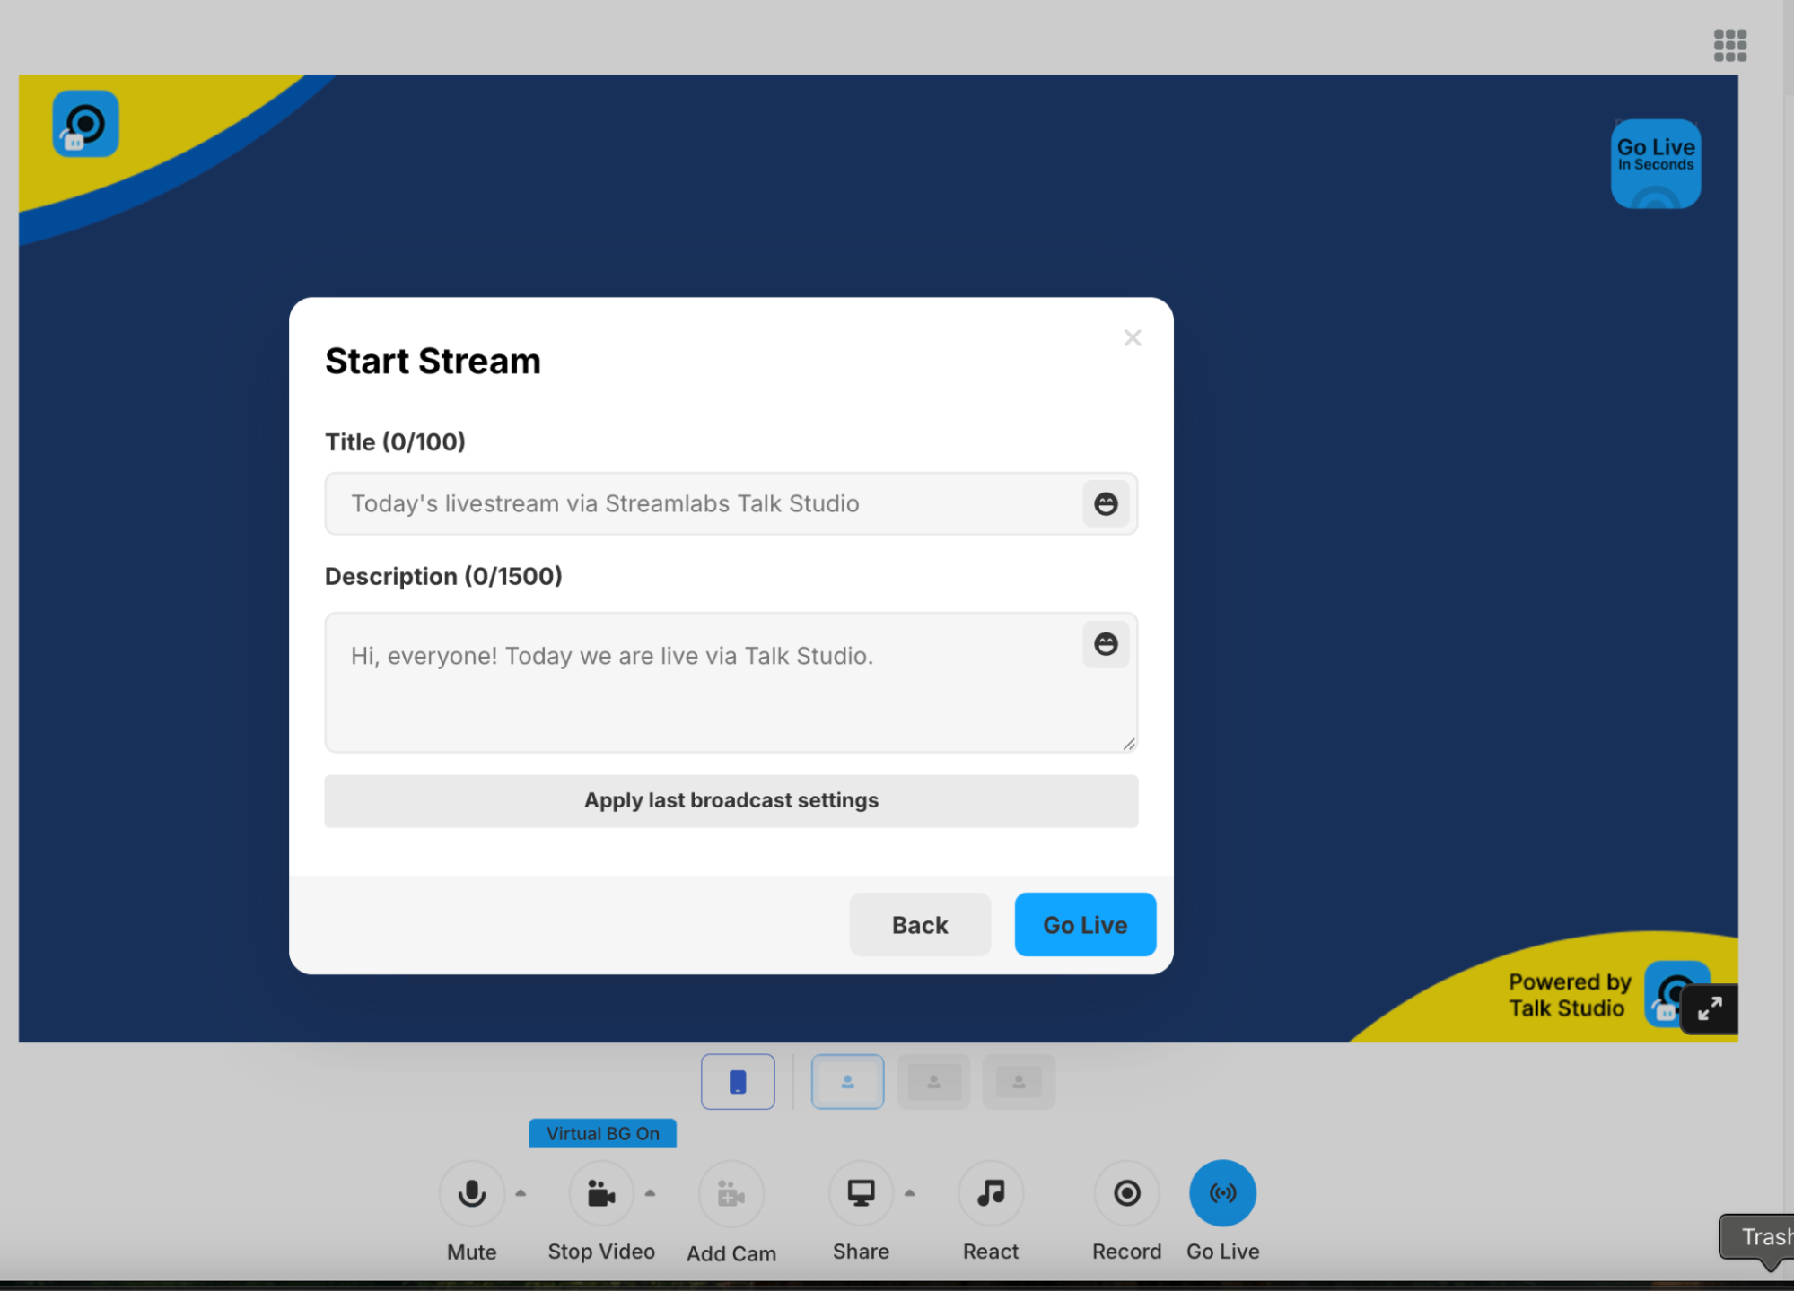Select the first single-person layout thumbnail
Screen dimensions: 1794x1291
(847, 1082)
